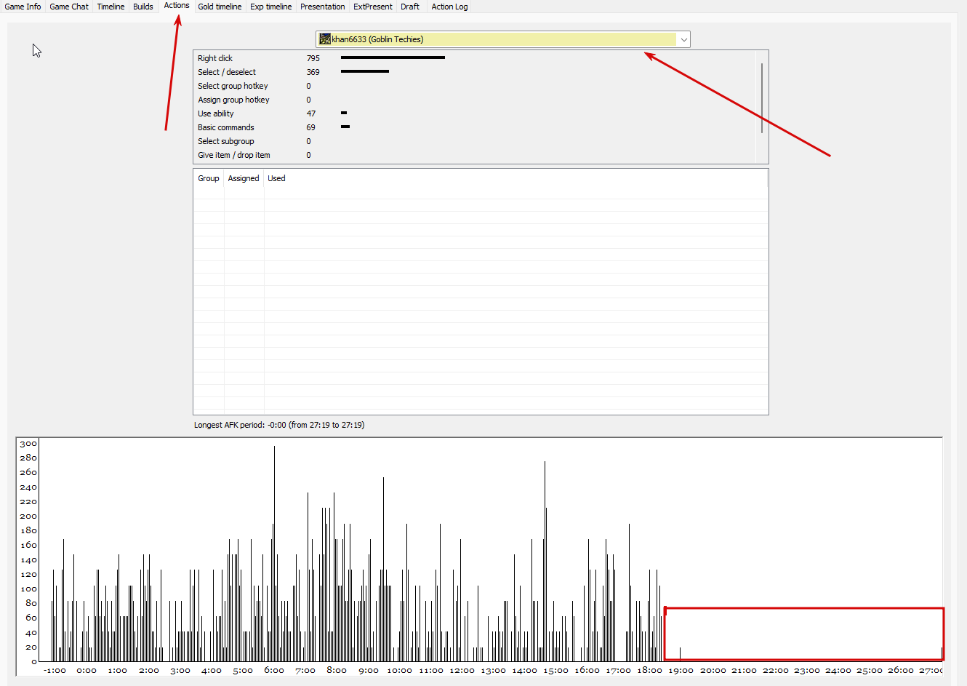Select the Assign group hotkey row
Image resolution: width=967 pixels, height=686 pixels.
(x=474, y=100)
